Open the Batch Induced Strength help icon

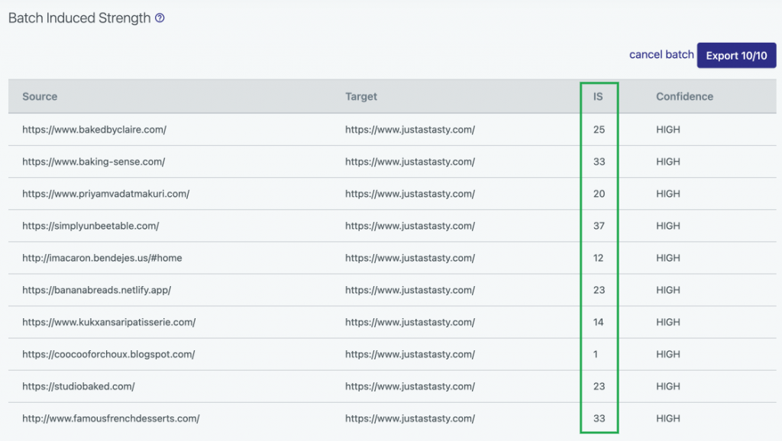160,18
